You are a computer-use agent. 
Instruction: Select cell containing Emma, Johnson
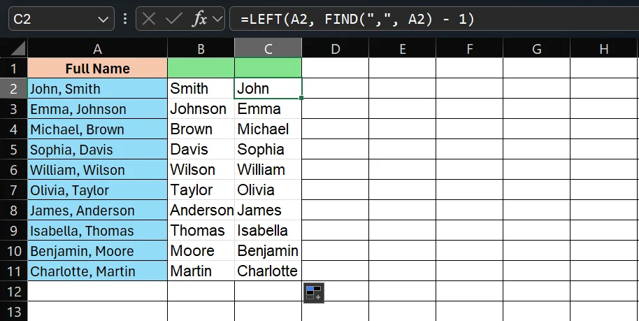tap(97, 109)
